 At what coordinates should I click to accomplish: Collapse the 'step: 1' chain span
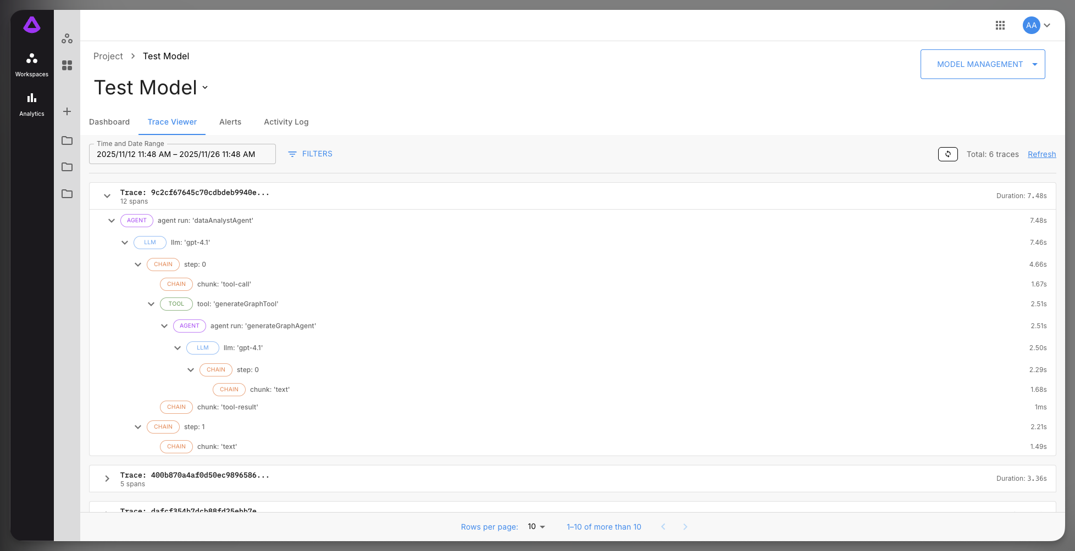tap(138, 427)
